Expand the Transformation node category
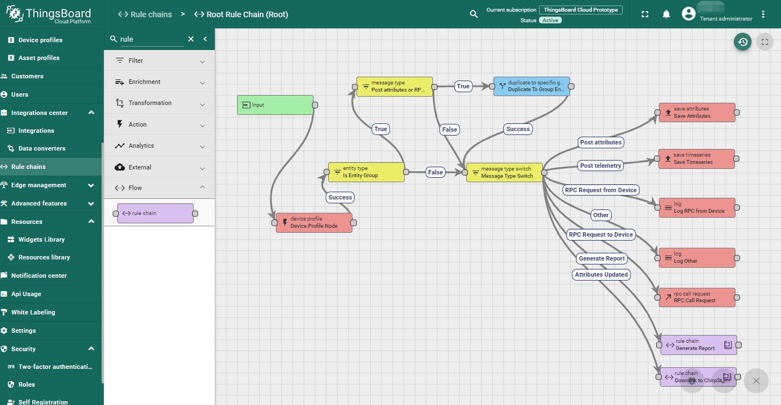 point(159,103)
